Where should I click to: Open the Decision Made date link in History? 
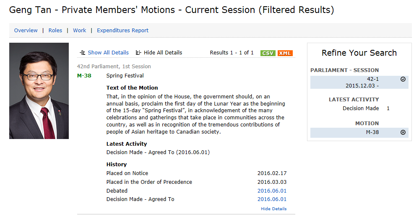(272, 199)
